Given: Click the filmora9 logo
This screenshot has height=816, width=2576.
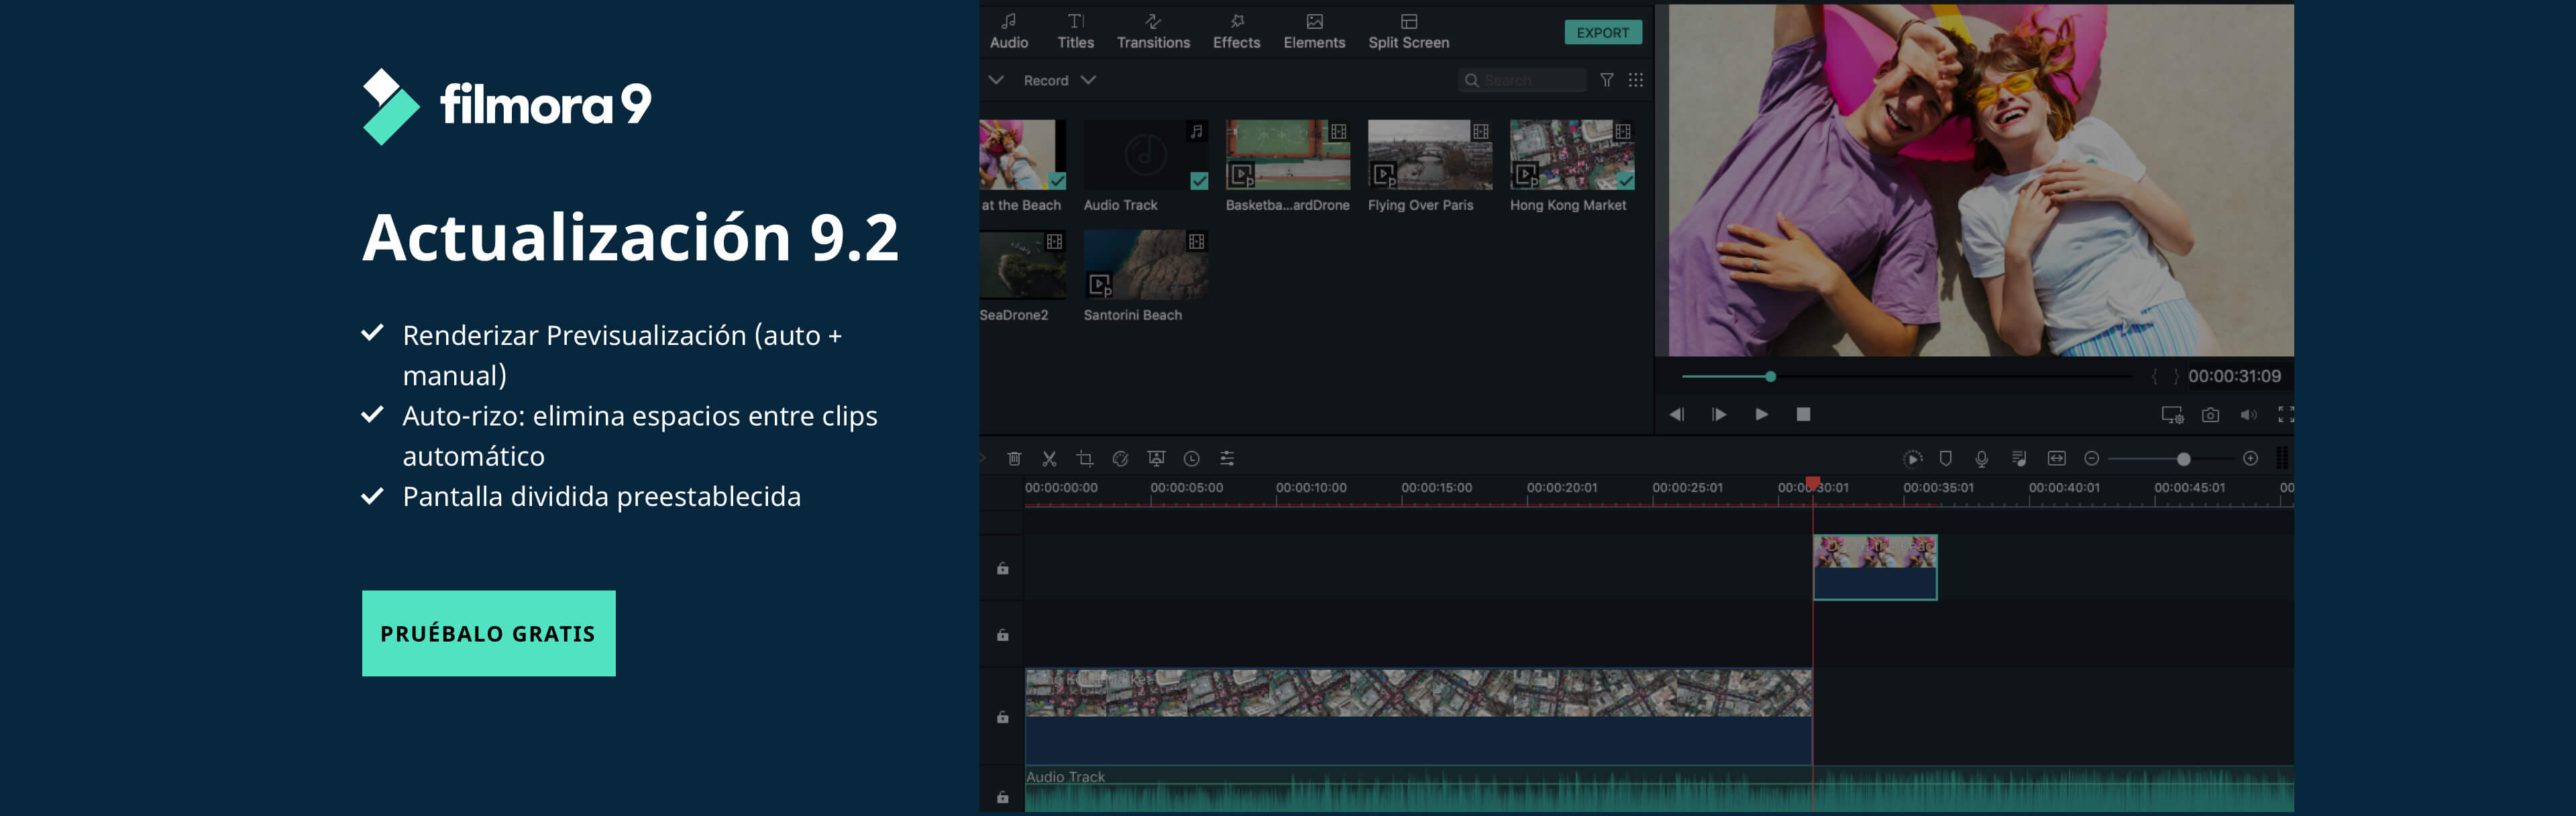Looking at the screenshot, I should click(506, 106).
